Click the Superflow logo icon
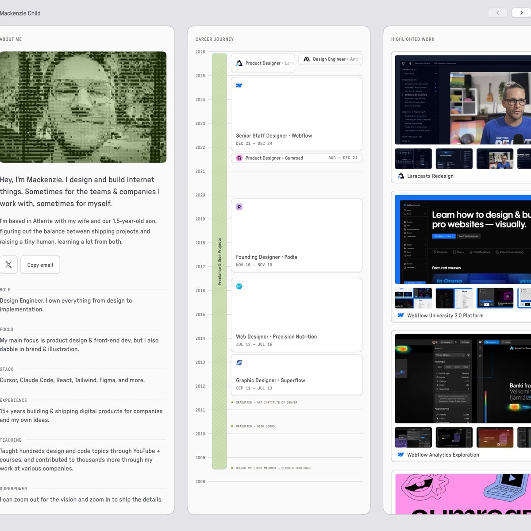The height and width of the screenshot is (531, 531). [x=239, y=362]
